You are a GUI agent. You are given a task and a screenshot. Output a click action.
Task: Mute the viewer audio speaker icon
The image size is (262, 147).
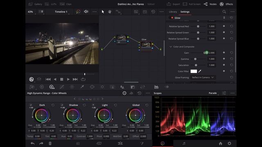86,11
